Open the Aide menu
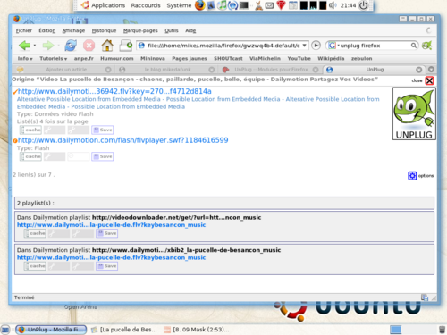Screen dimensions: 447x335 click(190, 30)
